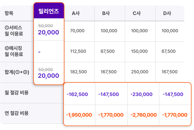Click the D사 column header

click(x=167, y=13)
